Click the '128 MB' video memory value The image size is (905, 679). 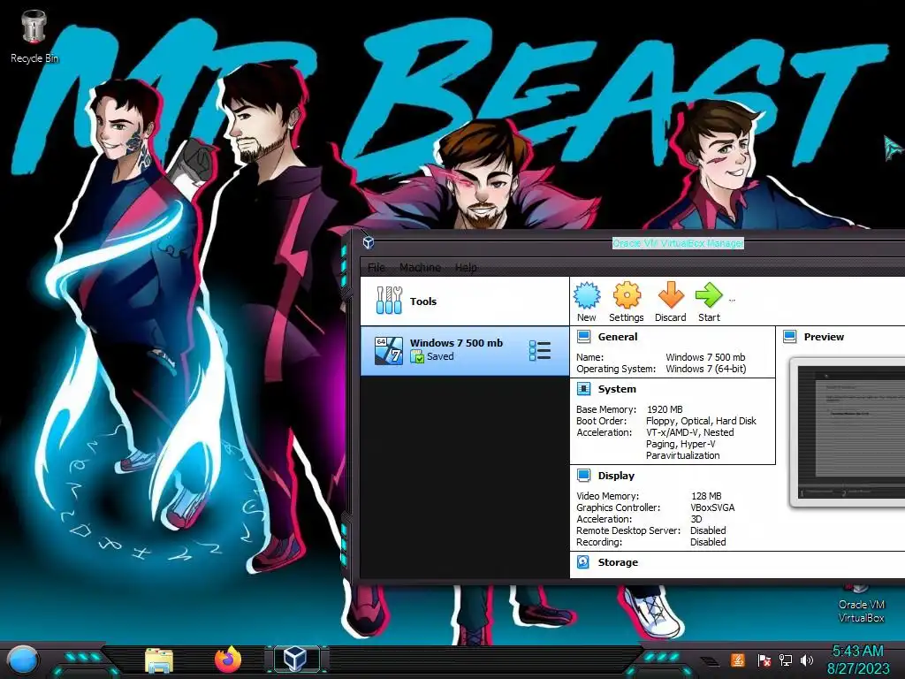706,495
